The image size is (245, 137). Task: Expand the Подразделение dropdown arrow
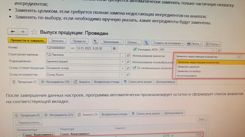[x=123, y=62]
